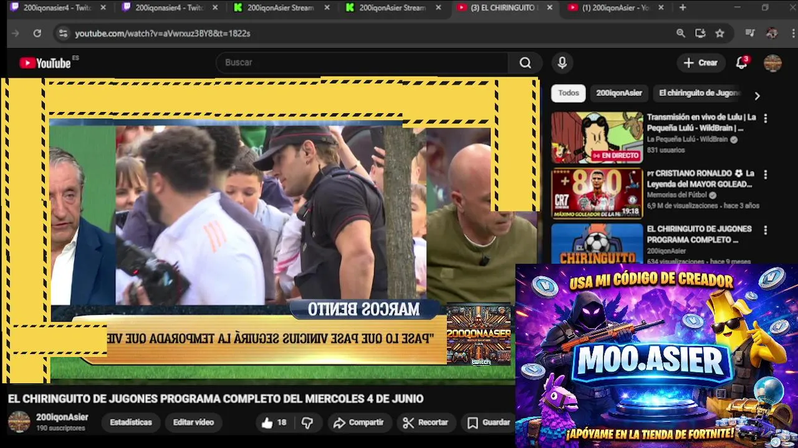Close the '(3) EL CHIRINGUITO' tab

(549, 7)
